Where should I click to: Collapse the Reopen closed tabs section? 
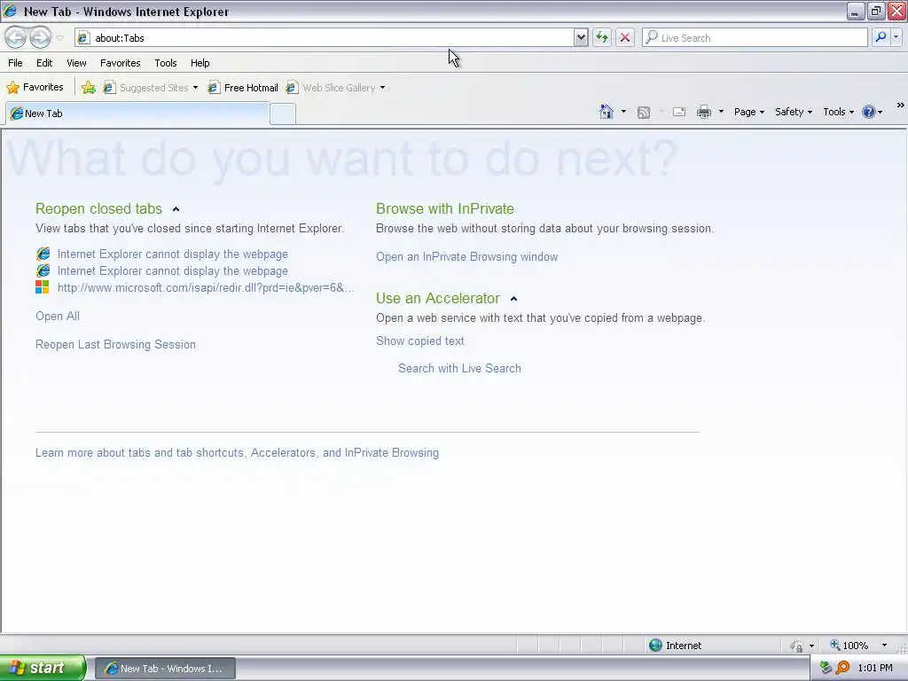point(176,209)
